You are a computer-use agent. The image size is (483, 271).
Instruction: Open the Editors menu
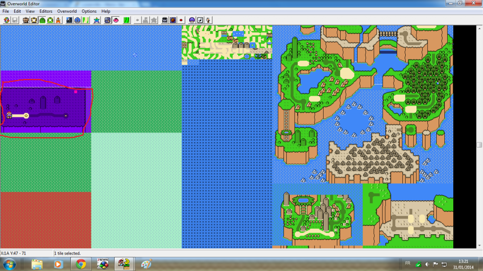pos(46,11)
